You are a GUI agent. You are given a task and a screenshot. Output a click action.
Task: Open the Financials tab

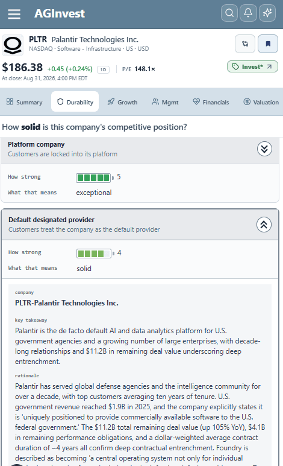click(211, 102)
